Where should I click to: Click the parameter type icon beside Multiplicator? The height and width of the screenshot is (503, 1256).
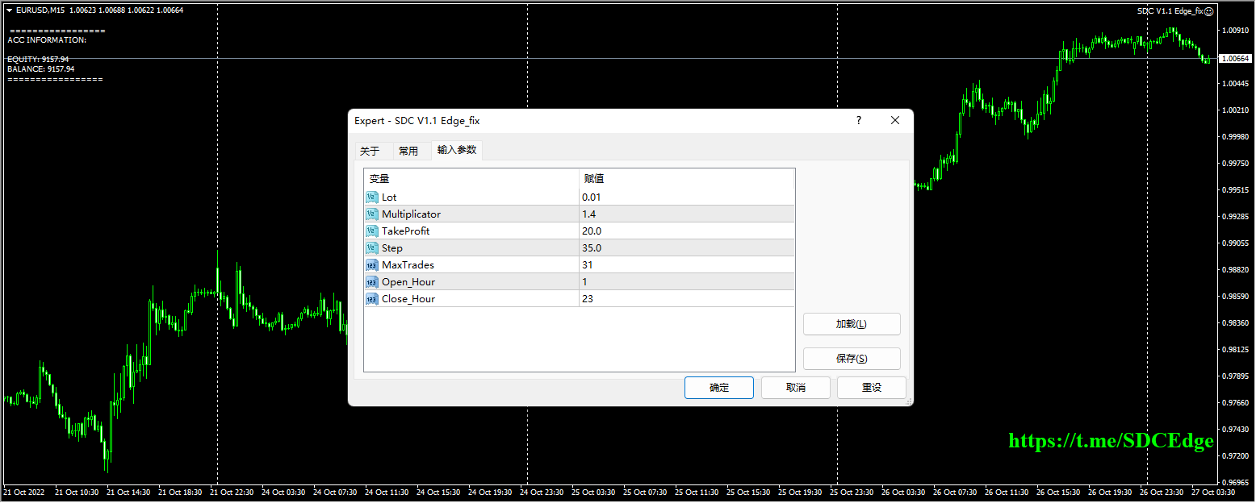point(371,214)
